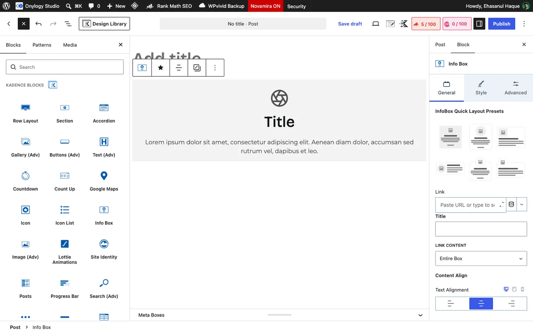Insert an Info Box block from inserter
The image size is (533, 333).
[x=104, y=216]
